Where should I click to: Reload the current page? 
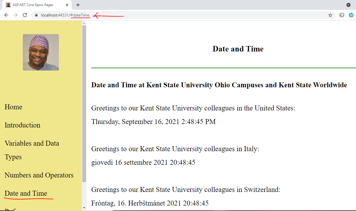[x=25, y=15]
